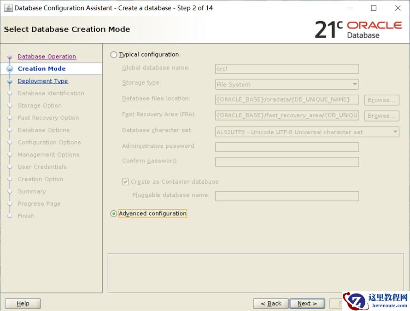Click Fast Recovery Option step in sidebar

(48, 118)
